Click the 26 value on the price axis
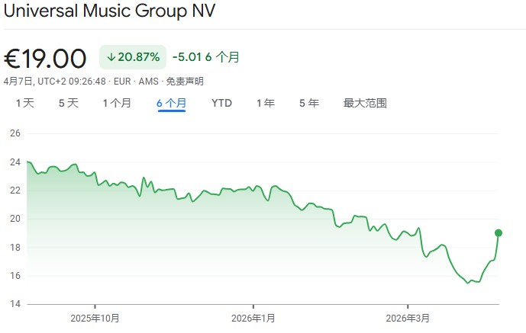The image size is (526, 333). (15, 133)
